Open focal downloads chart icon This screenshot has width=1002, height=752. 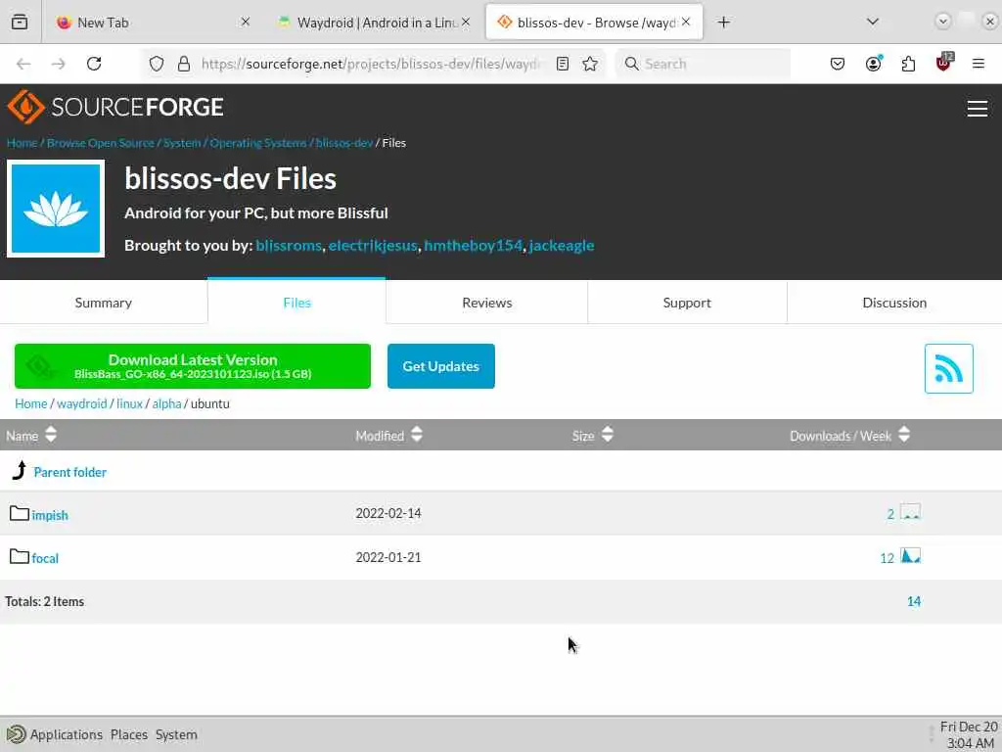point(910,556)
